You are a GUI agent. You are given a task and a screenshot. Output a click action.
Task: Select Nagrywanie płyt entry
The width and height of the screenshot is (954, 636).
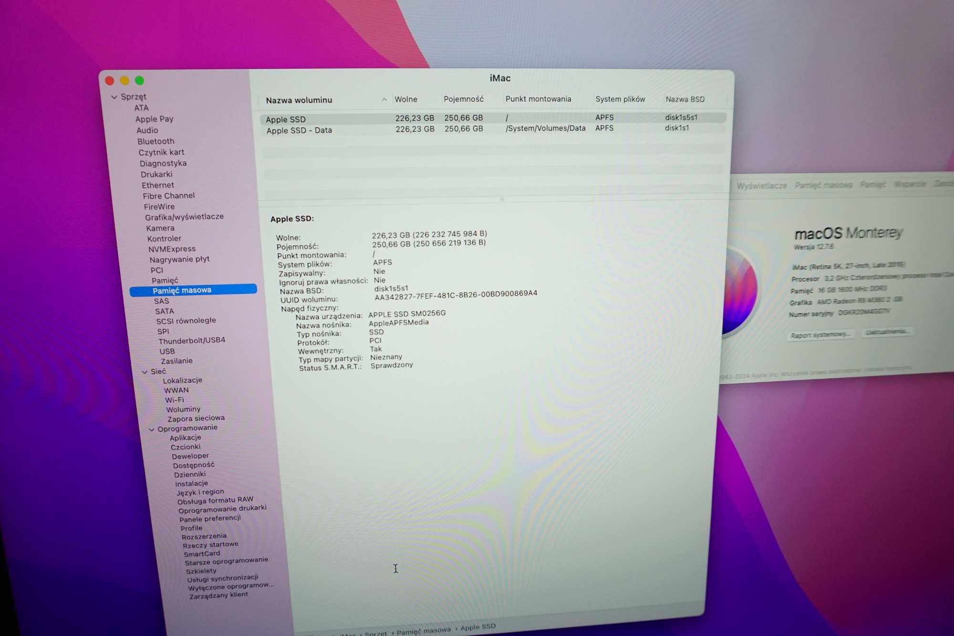click(x=179, y=260)
